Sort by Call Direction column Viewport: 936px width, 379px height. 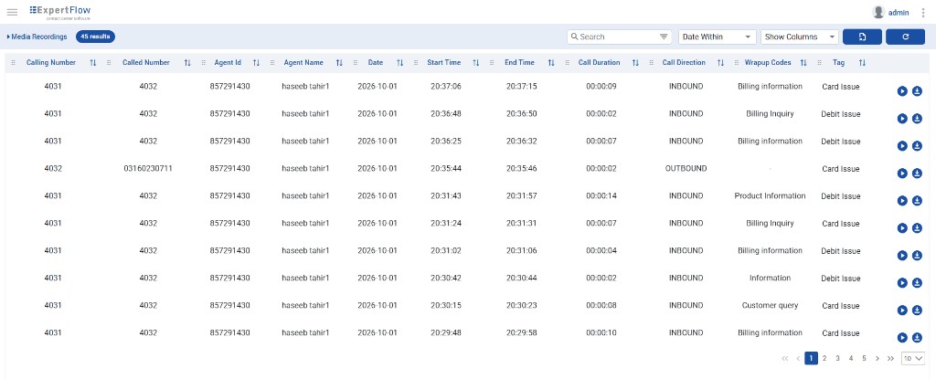click(x=720, y=63)
